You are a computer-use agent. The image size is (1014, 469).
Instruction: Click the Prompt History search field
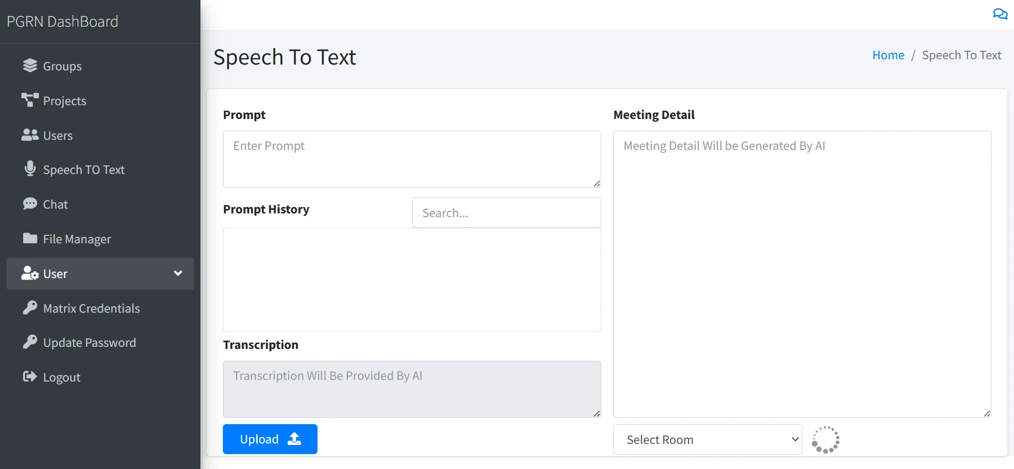506,213
